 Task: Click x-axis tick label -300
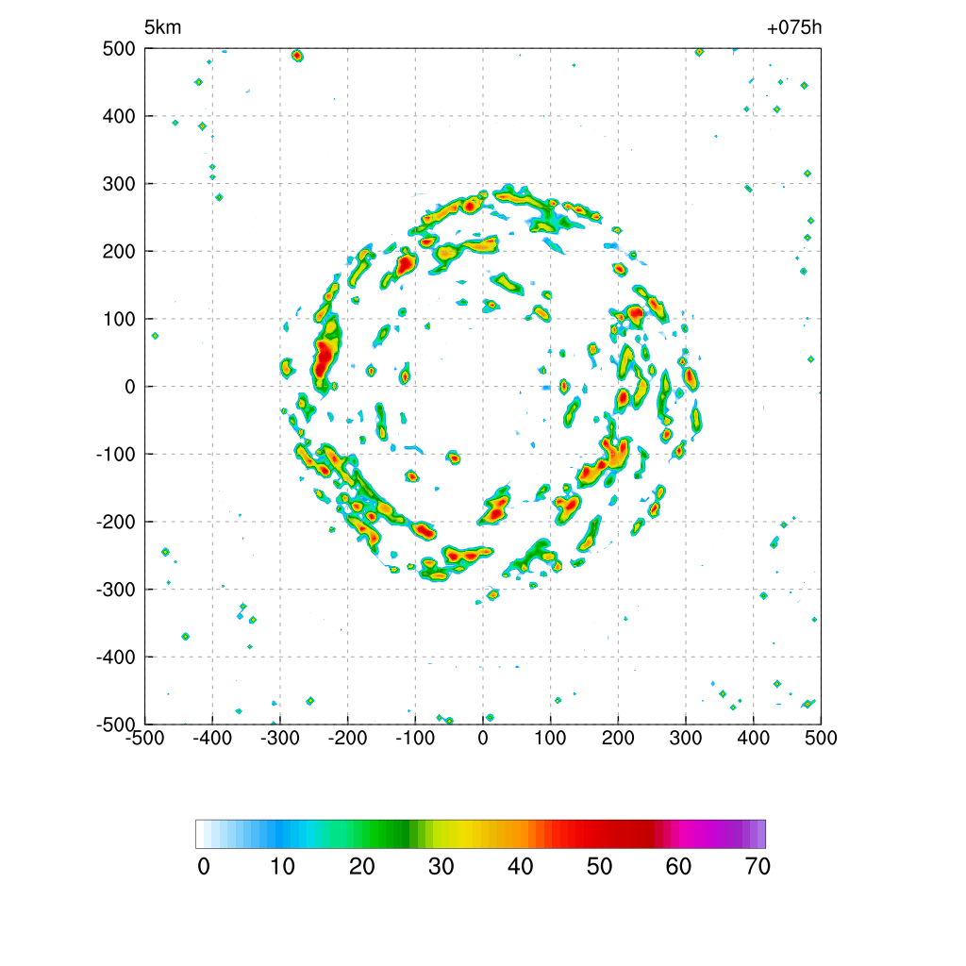pyautogui.click(x=279, y=738)
